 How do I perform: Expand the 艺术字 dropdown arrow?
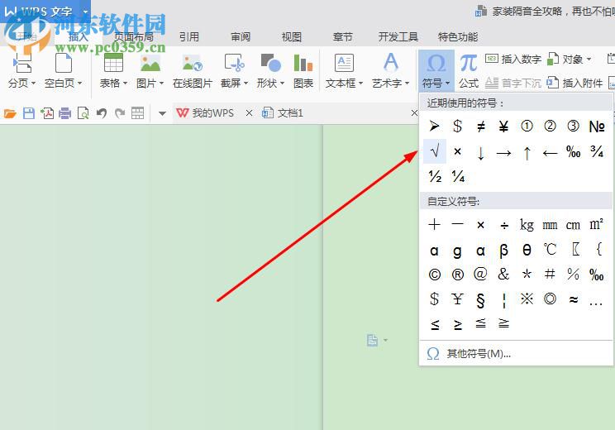407,84
